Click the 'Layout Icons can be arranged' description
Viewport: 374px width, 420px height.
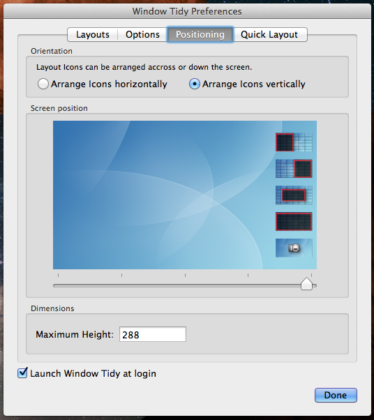(x=144, y=67)
